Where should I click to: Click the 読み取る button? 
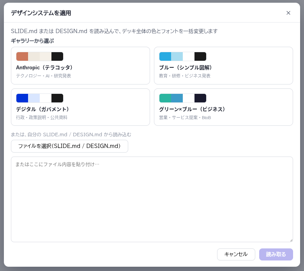point(276,254)
